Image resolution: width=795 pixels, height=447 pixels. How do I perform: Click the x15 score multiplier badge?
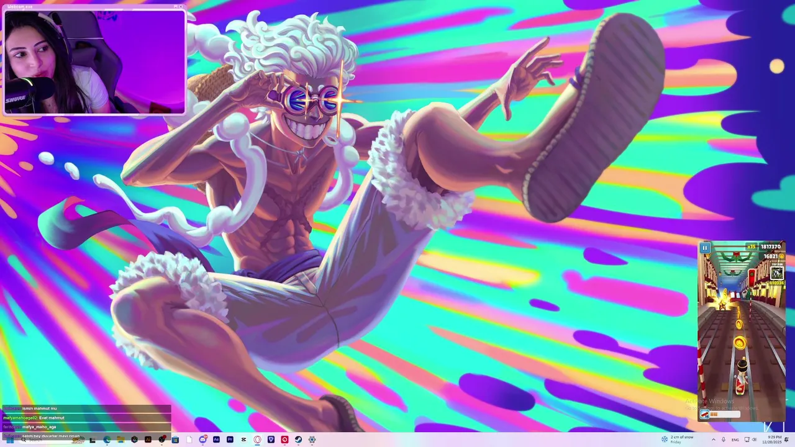(x=752, y=246)
